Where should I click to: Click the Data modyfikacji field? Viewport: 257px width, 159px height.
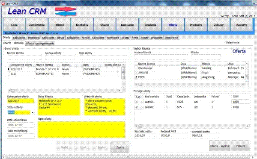(21, 136)
